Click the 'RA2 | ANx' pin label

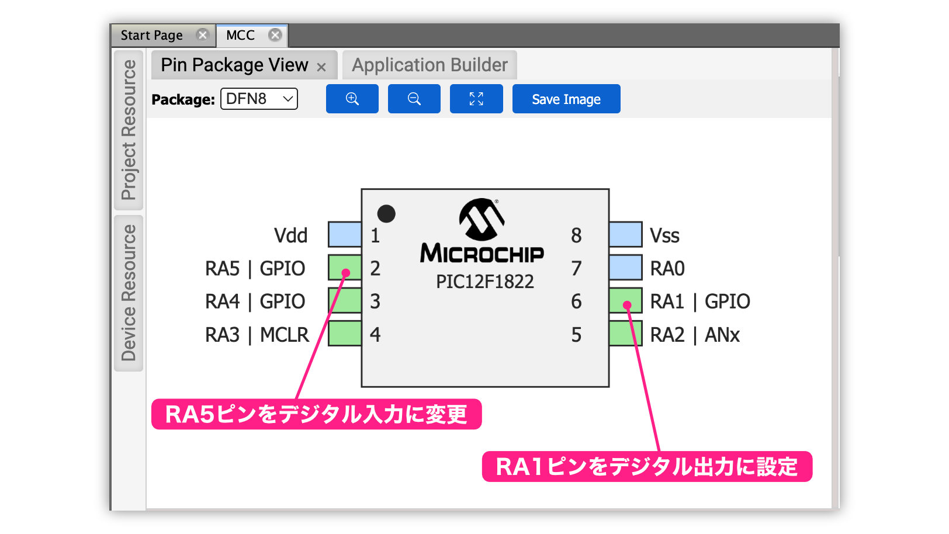[695, 335]
